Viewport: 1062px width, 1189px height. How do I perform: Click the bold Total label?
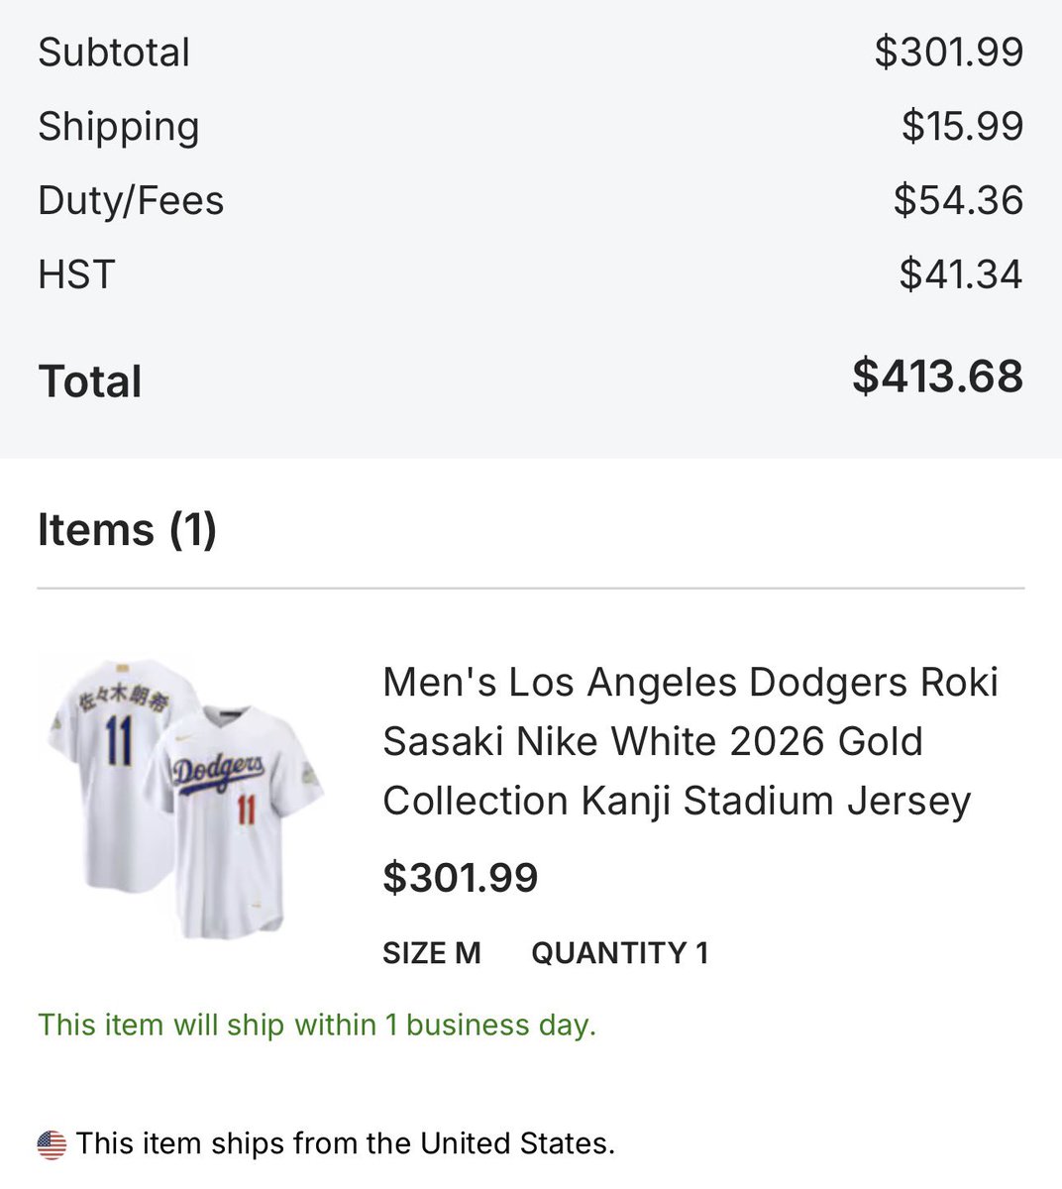click(x=90, y=381)
